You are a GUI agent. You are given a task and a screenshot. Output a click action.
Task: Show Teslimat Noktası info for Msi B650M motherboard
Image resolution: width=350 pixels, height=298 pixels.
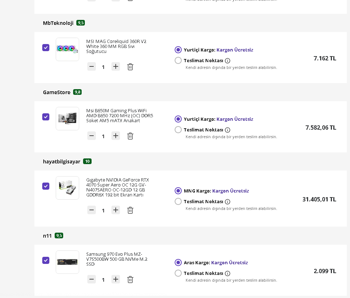coord(228,130)
